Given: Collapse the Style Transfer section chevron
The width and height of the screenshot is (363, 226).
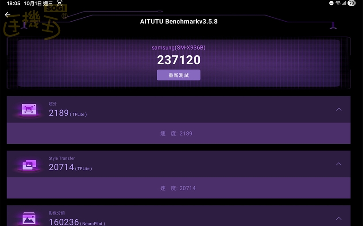Looking at the screenshot, I should tap(339, 164).
